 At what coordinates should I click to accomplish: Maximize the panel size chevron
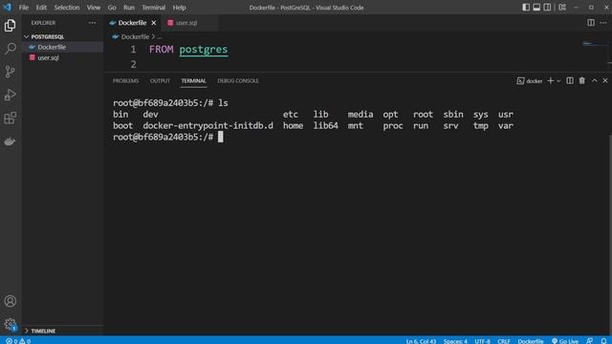coord(595,80)
